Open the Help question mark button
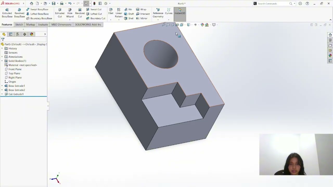Viewport: 333px width, 187px height. click(307, 4)
